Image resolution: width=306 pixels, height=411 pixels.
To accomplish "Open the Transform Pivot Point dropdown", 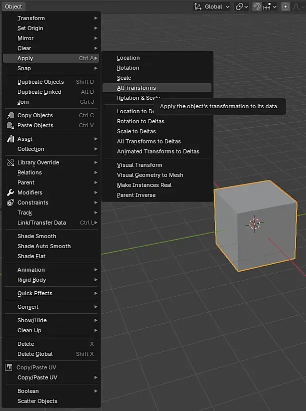I will [241, 7].
